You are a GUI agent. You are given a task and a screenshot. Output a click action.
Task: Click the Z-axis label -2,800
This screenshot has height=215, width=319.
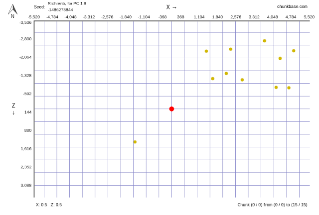tap(25, 39)
